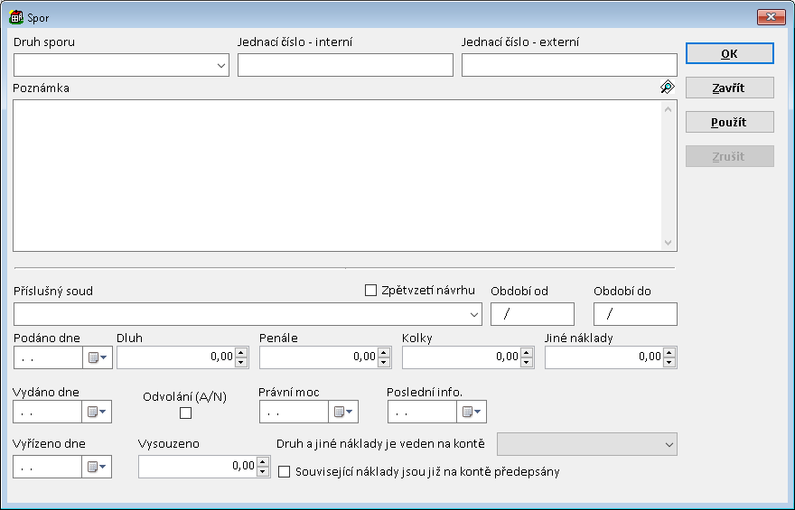Expand the konto selection dropdown
The height and width of the screenshot is (510, 795).
pyautogui.click(x=669, y=444)
